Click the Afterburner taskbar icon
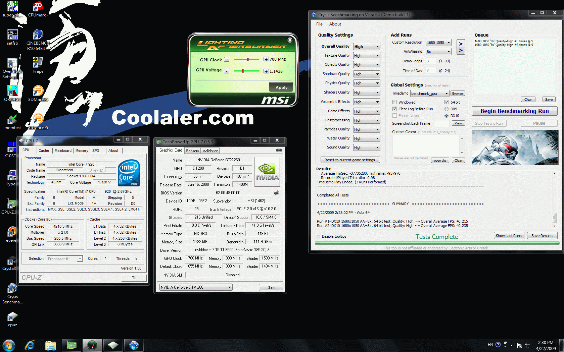The height and width of the screenshot is (352, 564). point(92,345)
